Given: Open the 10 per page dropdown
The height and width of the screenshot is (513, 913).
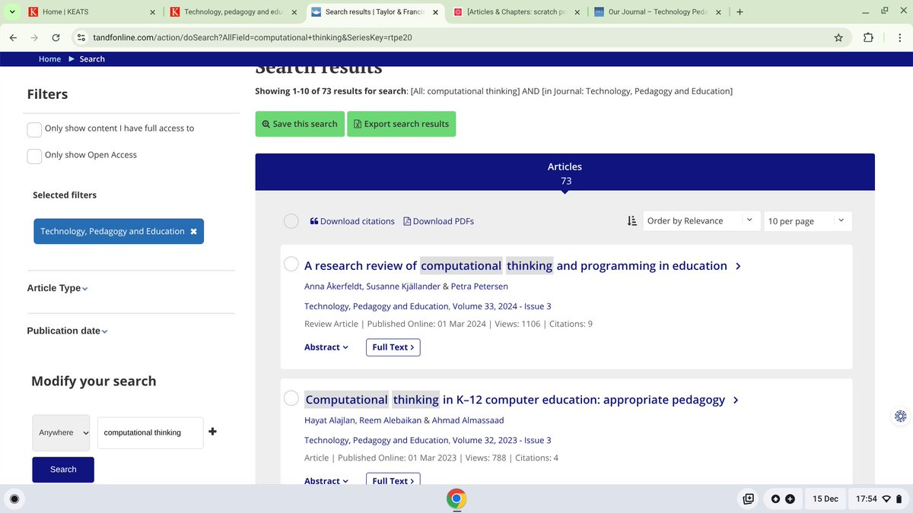Looking at the screenshot, I should tap(808, 221).
